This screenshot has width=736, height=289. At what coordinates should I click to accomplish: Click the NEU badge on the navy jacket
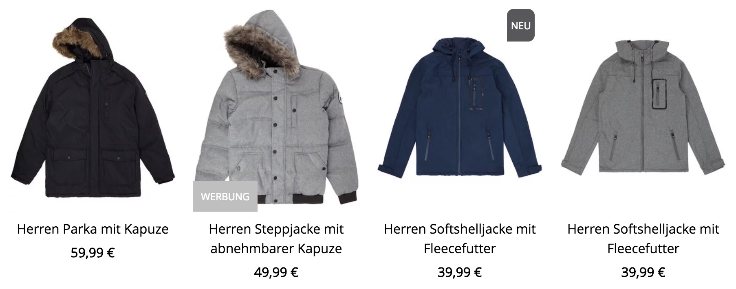point(520,25)
